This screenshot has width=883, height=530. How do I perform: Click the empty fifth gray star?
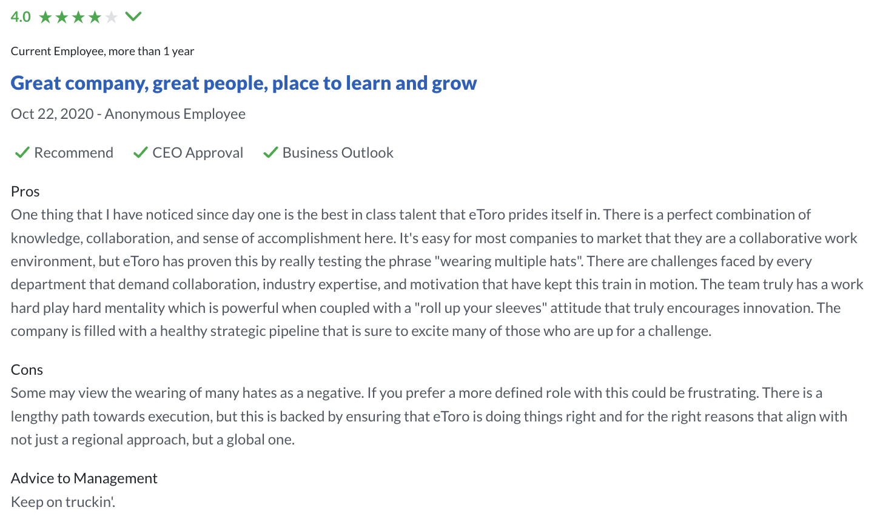pos(111,17)
